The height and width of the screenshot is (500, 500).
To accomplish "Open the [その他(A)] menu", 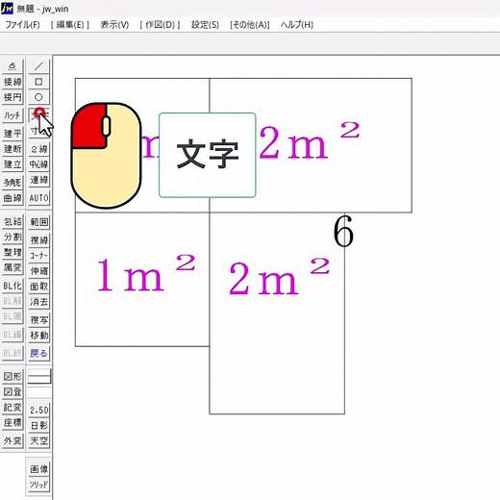I will [x=250, y=25].
